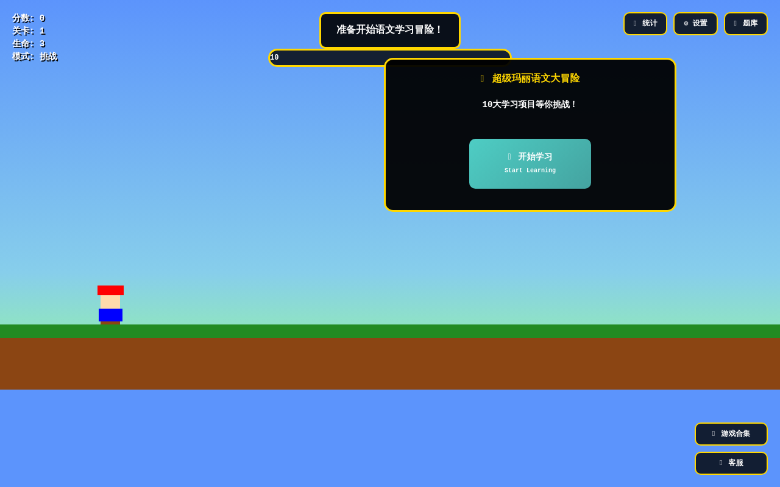This screenshot has height=487, width=780.
Task: Open the 统计 statistics panel
Action: pos(645,24)
